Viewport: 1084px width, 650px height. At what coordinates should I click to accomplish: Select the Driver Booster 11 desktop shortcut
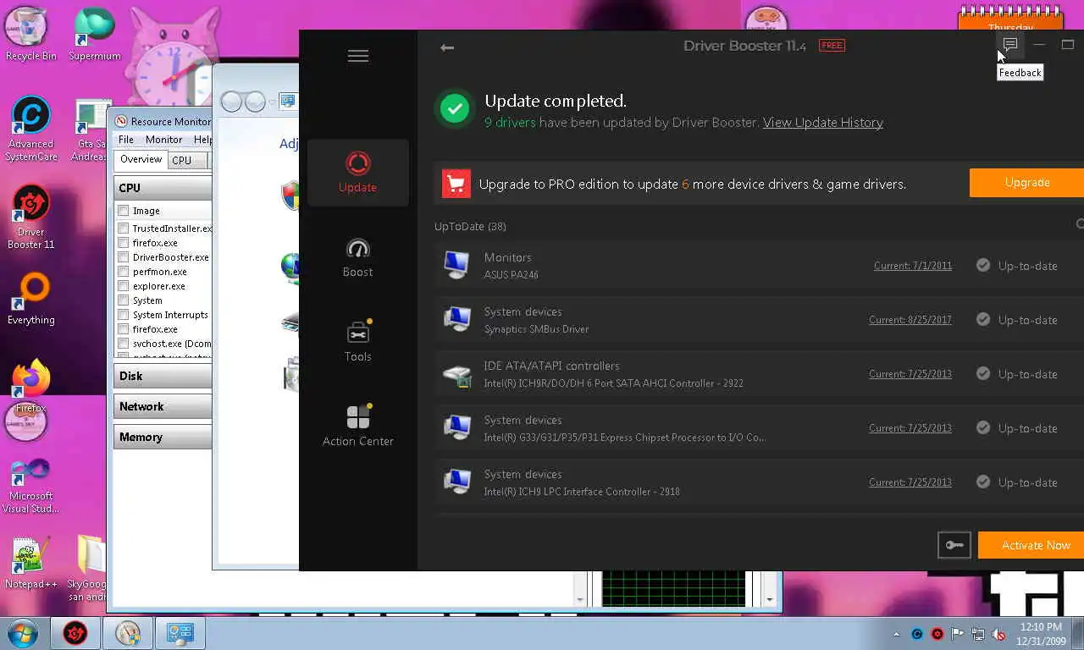pos(30,218)
